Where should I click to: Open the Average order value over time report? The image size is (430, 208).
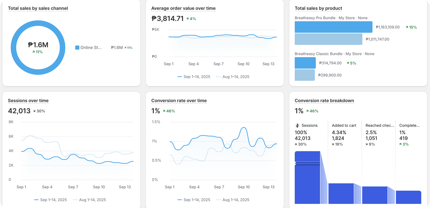pyautogui.click(x=183, y=8)
